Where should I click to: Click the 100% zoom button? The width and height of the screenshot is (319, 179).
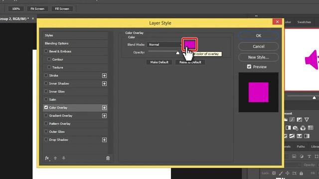point(16,9)
